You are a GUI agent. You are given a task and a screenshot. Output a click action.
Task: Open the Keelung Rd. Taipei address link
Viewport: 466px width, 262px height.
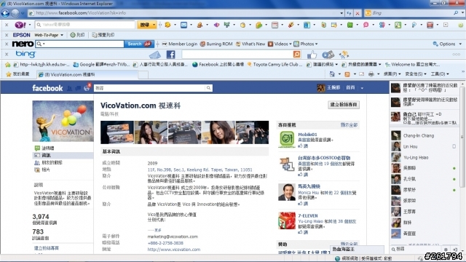click(200, 170)
